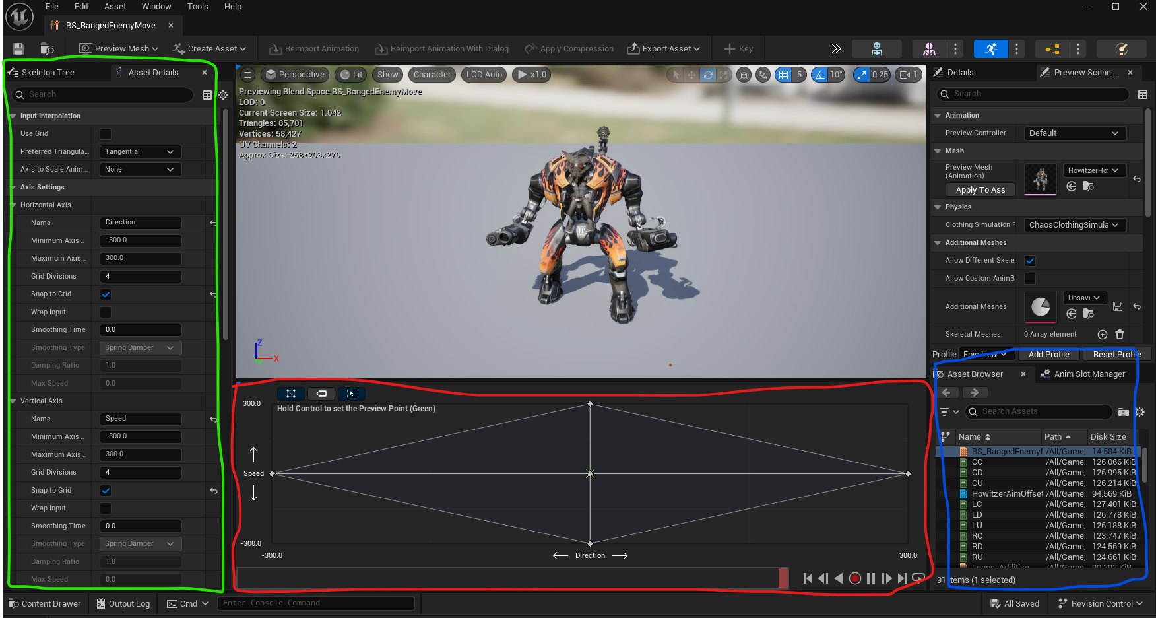Open the Animation Blueprint editor mode

(x=1052, y=49)
